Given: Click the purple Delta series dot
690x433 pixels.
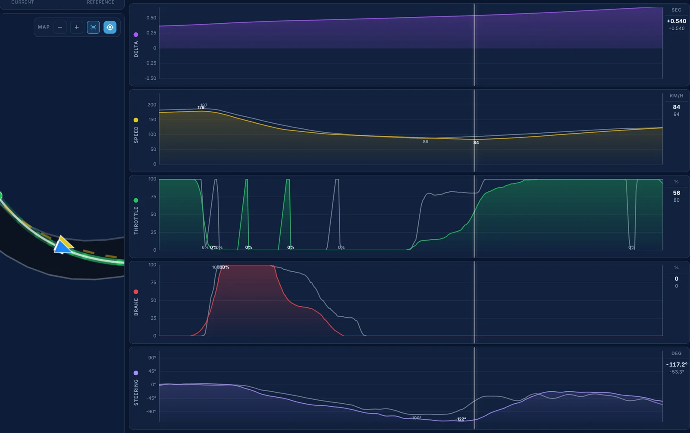Looking at the screenshot, I should click(x=136, y=34).
